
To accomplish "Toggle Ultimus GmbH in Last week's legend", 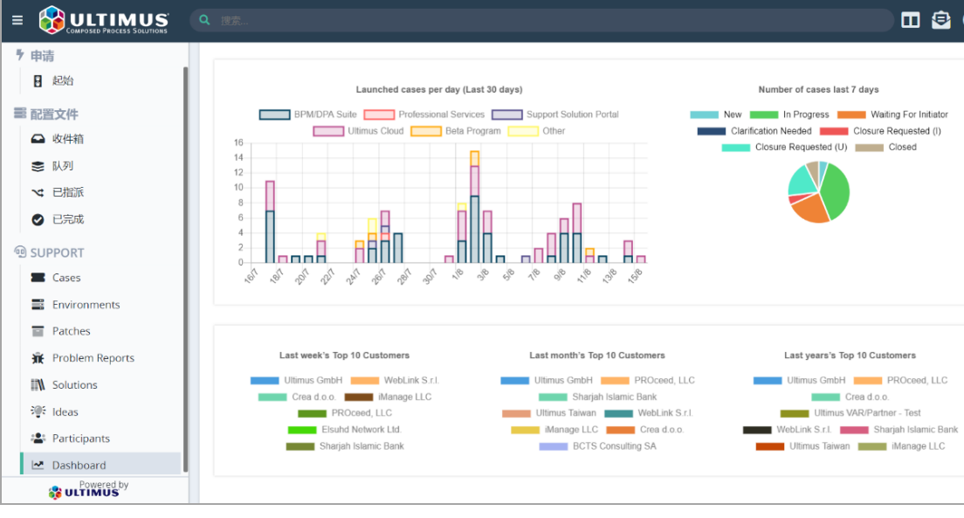I will coord(296,380).
